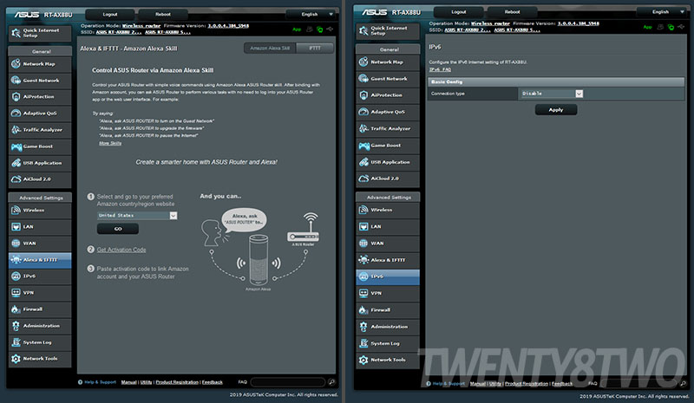This screenshot has height=403, width=694.
Task: Open Guest Network in right window sidebar
Action: point(388,79)
